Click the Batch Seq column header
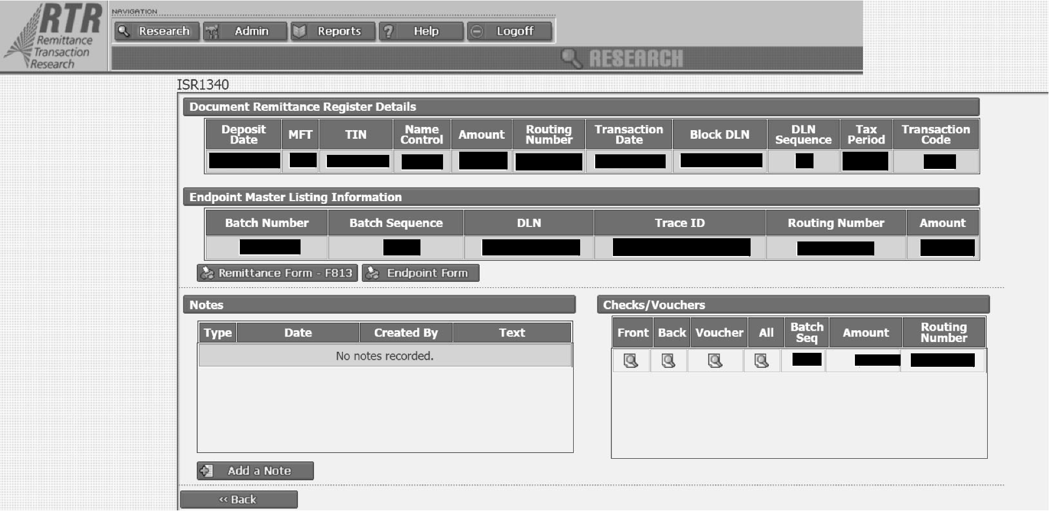Image resolution: width=1049 pixels, height=512 pixels. coord(806,332)
